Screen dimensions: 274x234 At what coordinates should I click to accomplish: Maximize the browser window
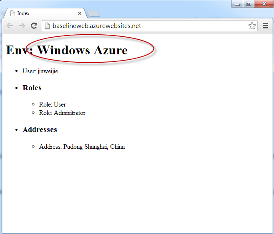(249, 4)
